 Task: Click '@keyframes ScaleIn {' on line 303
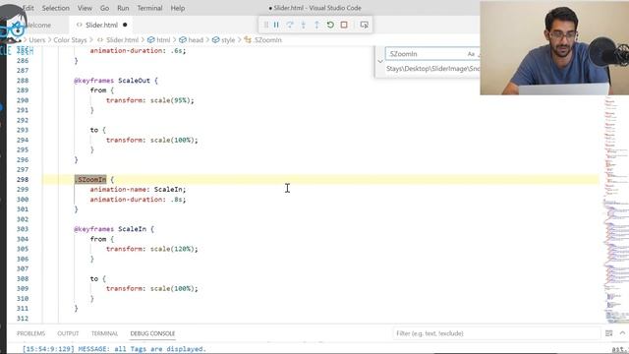coord(114,229)
